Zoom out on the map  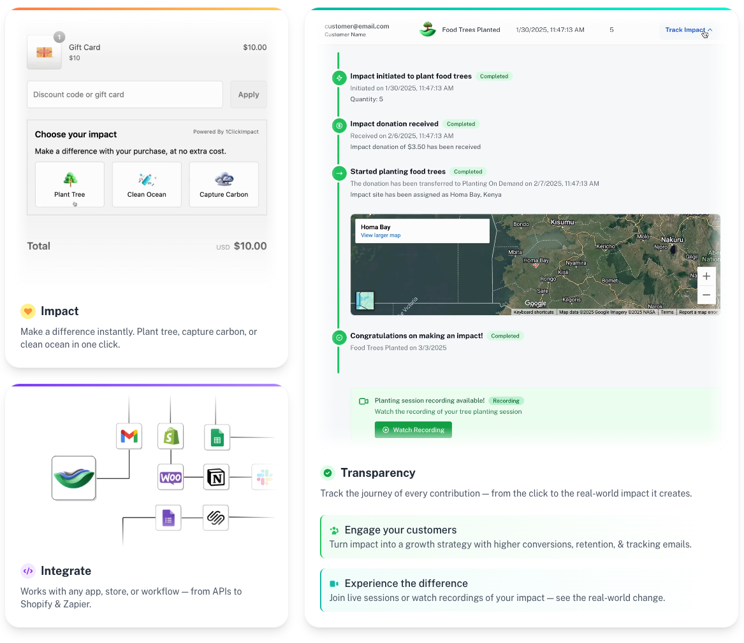(x=706, y=295)
